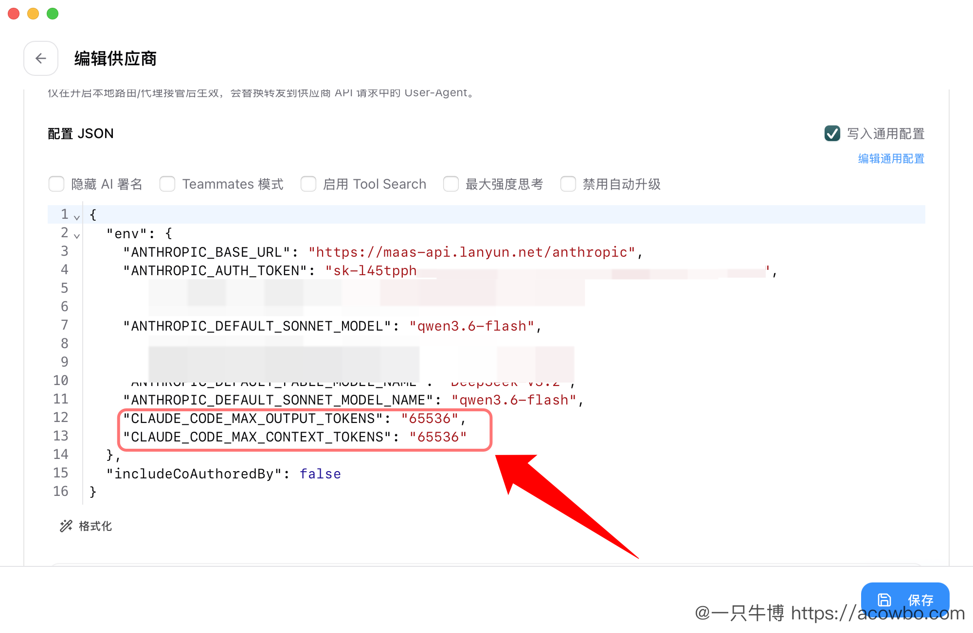Enable the 隐藏 AI 署名 checkbox

pyautogui.click(x=56, y=184)
